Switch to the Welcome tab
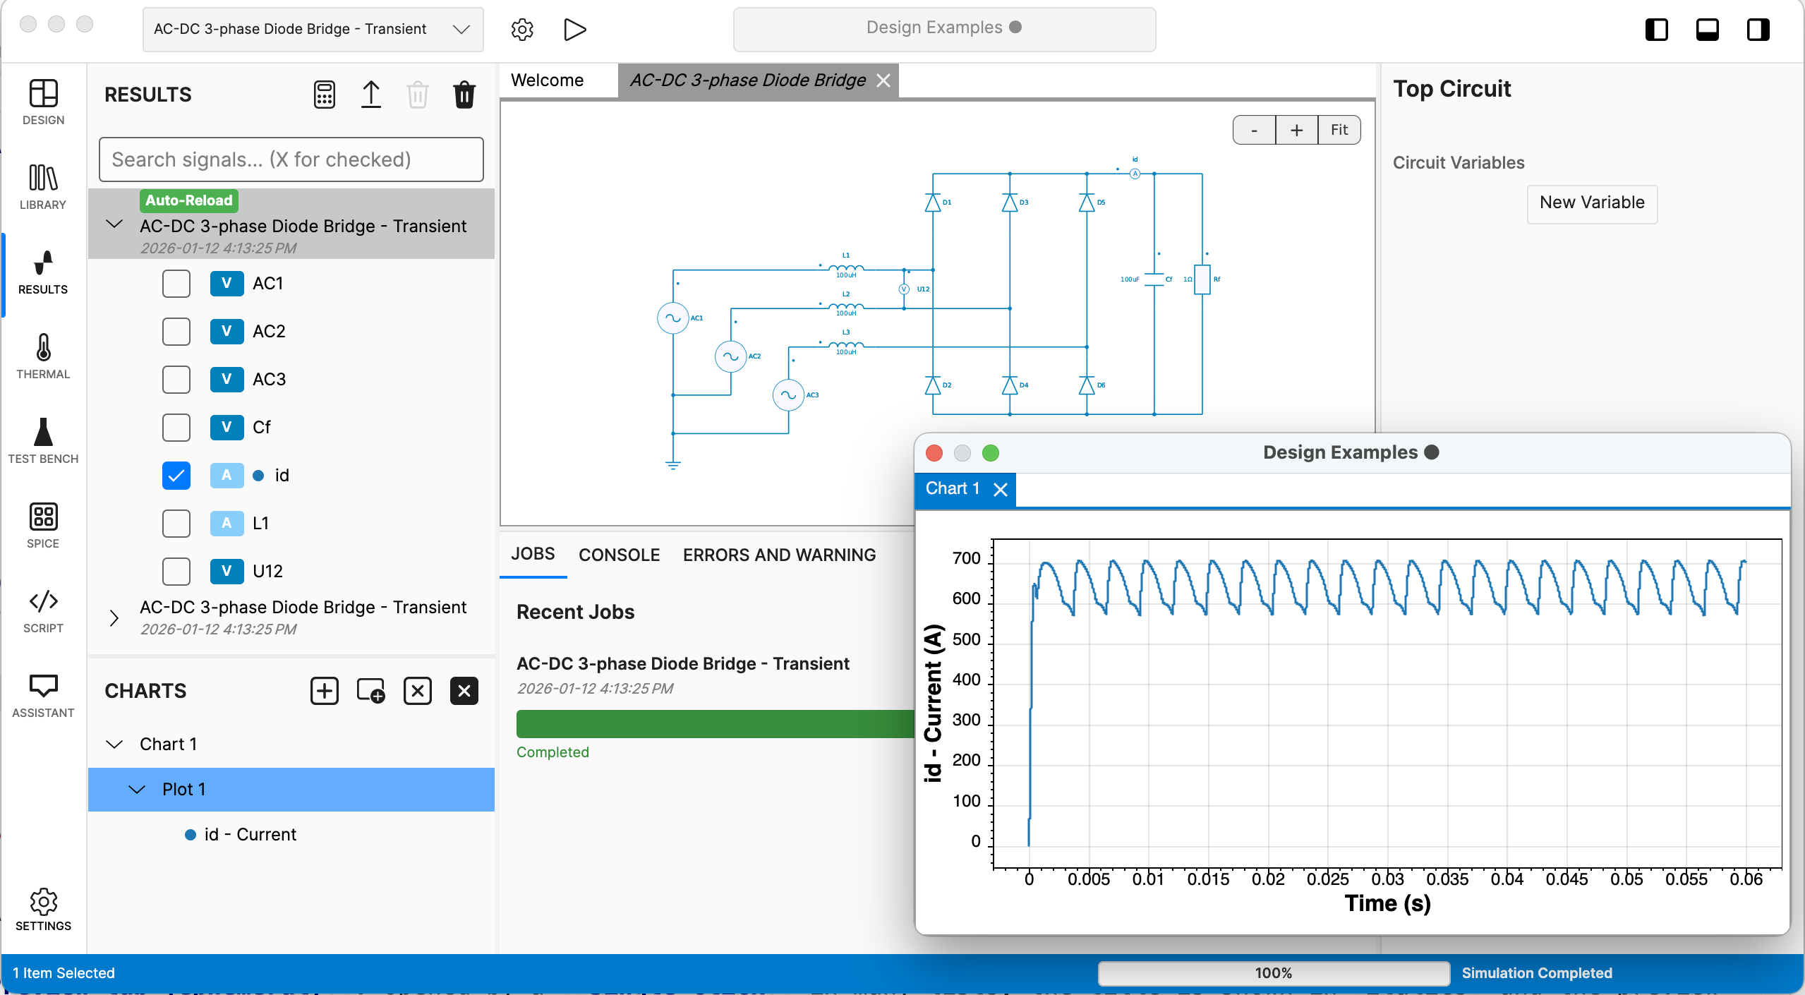The image size is (1805, 995). [x=547, y=80]
